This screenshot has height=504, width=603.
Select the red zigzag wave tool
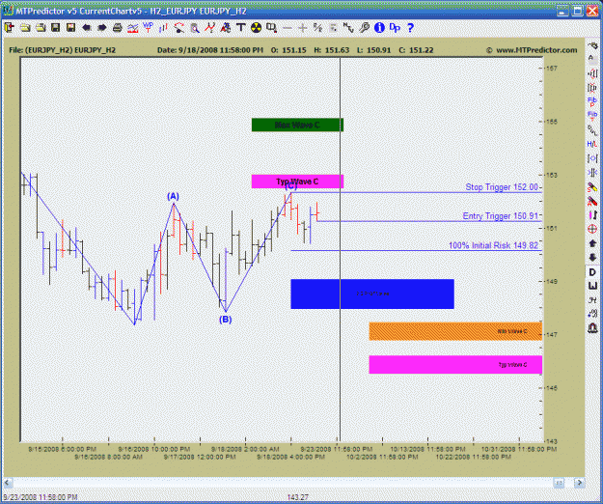pos(210,28)
